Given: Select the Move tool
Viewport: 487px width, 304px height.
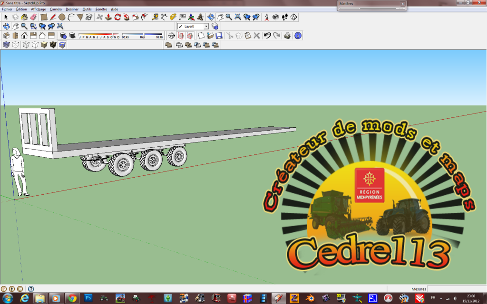Looking at the screenshot, I should [x=99, y=17].
